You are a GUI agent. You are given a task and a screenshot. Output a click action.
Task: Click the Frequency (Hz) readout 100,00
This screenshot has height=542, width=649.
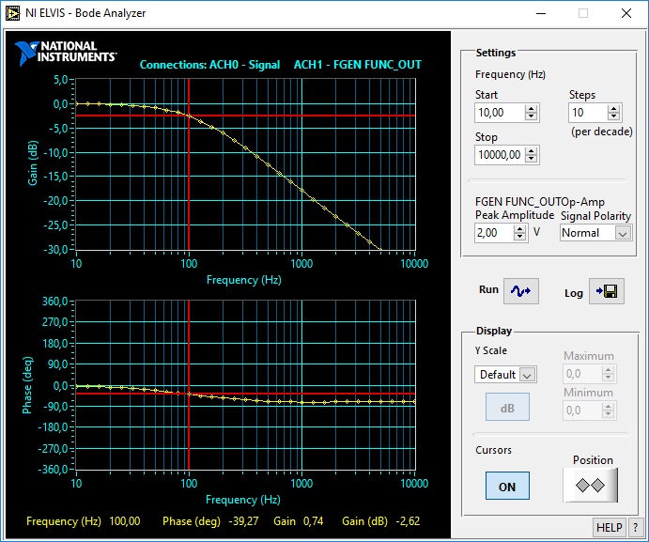pyautogui.click(x=125, y=521)
